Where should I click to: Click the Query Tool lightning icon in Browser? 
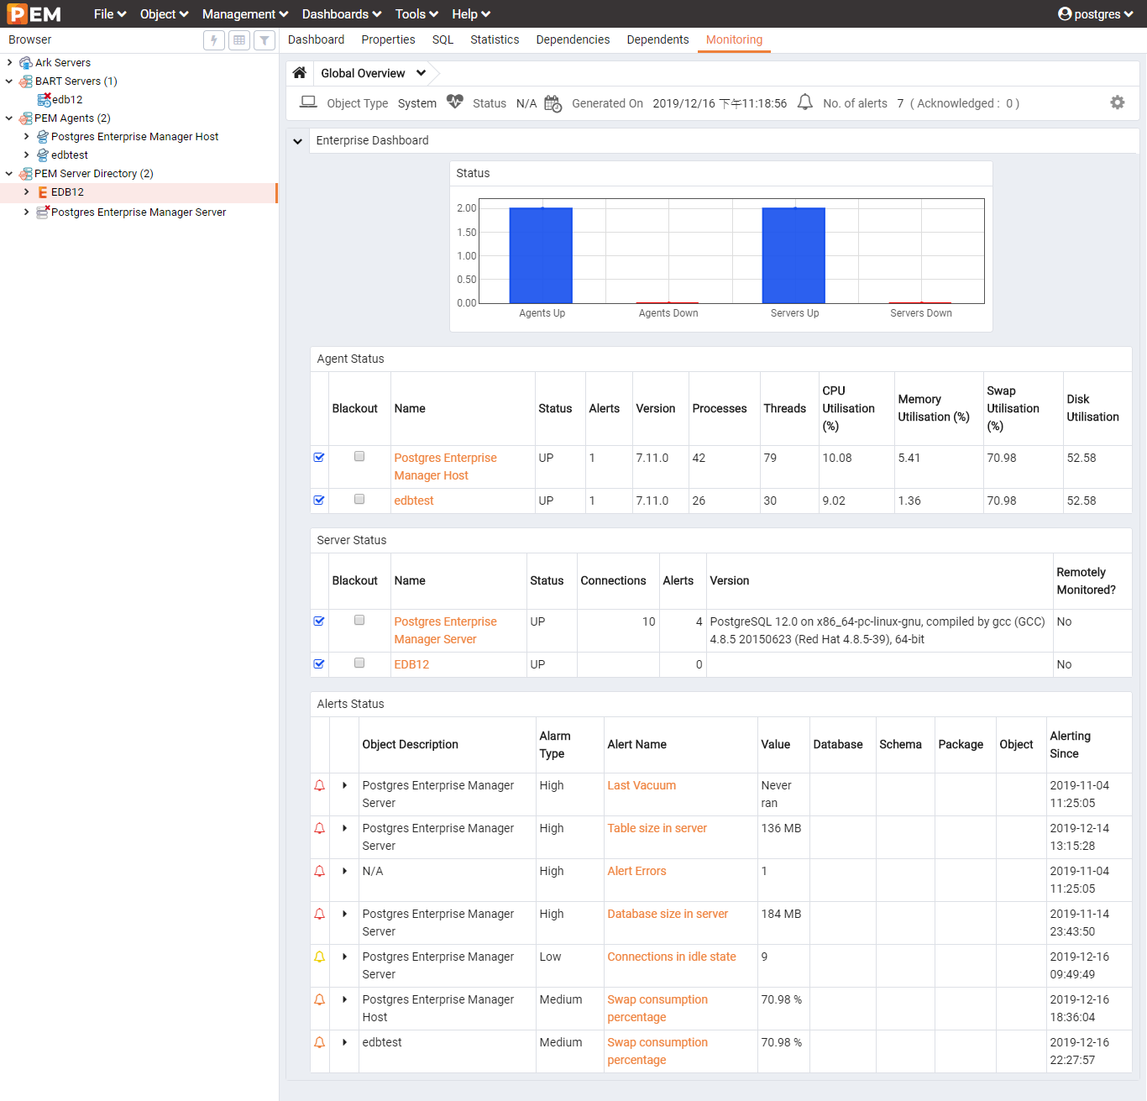coord(214,40)
